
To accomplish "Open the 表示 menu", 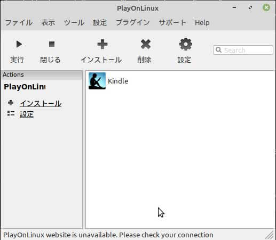I will click(48, 22).
